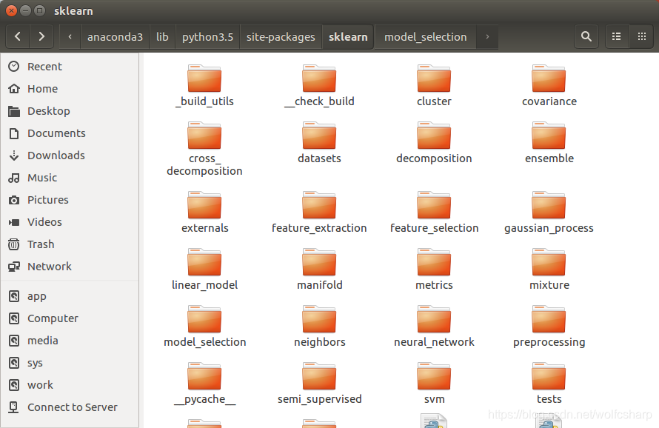Open Music from the sidebar
The width and height of the screenshot is (659, 428).
pyautogui.click(x=70, y=178)
